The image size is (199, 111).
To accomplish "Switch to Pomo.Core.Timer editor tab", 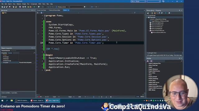I will [42, 10].
